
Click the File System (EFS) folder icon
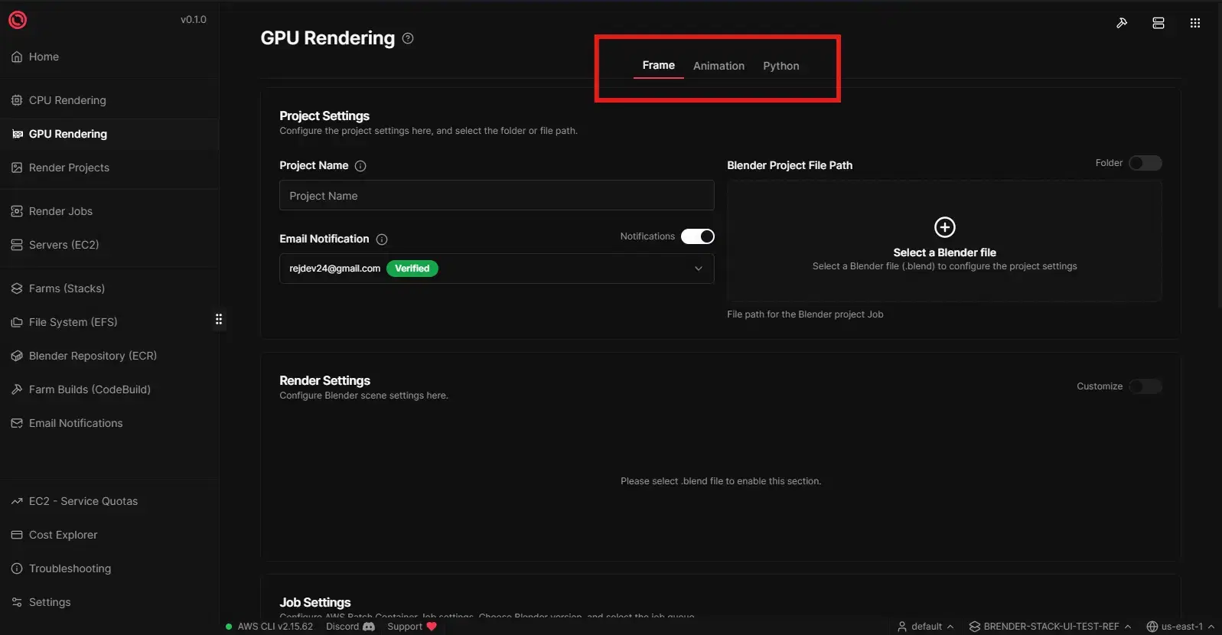click(17, 322)
